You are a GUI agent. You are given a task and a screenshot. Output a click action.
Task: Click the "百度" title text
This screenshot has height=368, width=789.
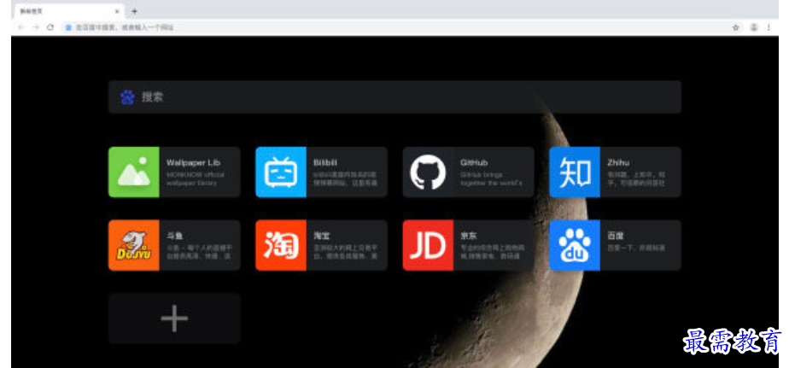coord(616,236)
